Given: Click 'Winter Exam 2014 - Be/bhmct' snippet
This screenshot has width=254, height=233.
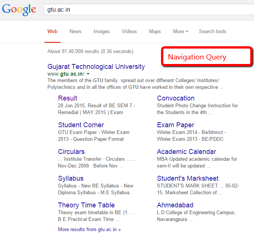Looking at the screenshot, I should click(x=190, y=132).
